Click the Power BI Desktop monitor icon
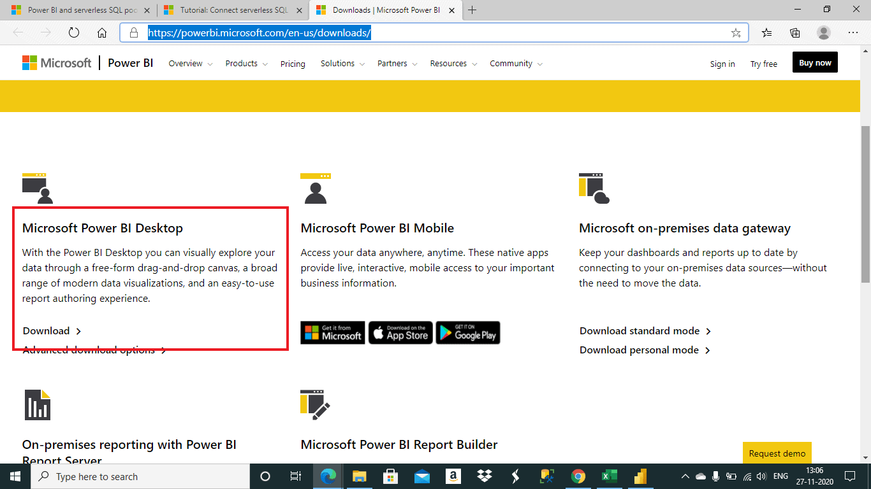Image resolution: width=871 pixels, height=489 pixels. click(38, 188)
